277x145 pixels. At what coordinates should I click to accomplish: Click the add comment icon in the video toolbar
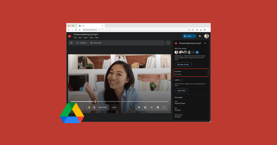coord(71,43)
